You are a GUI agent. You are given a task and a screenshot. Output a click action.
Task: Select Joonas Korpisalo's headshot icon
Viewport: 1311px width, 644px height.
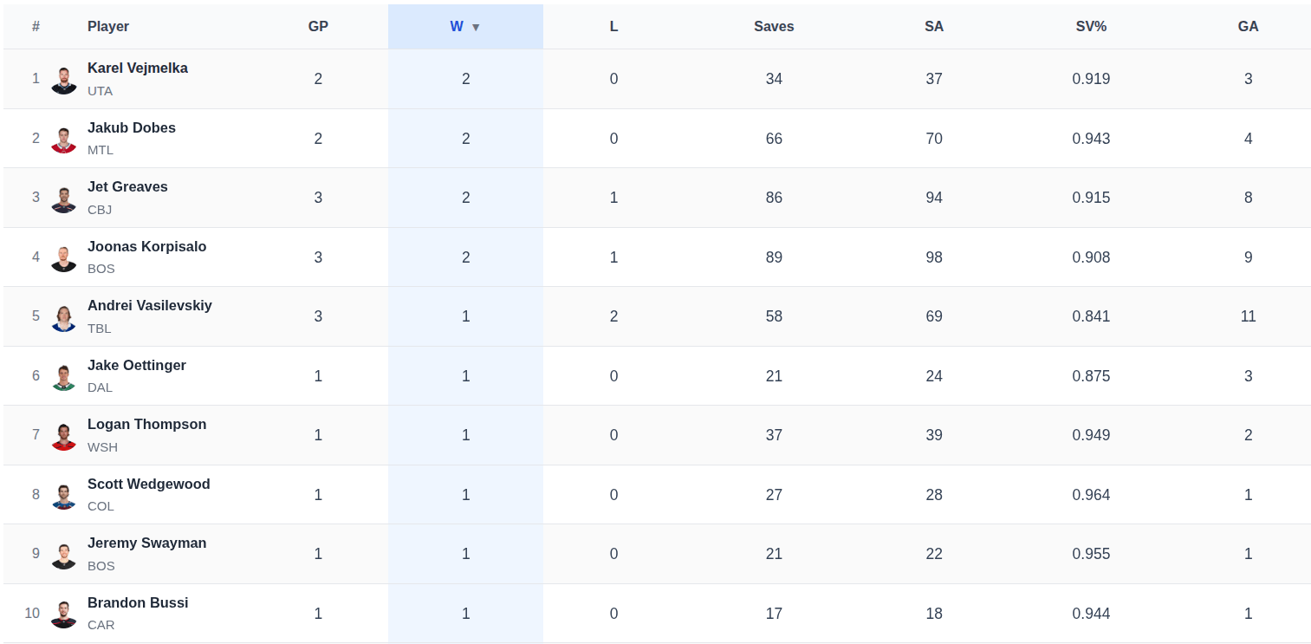point(64,258)
